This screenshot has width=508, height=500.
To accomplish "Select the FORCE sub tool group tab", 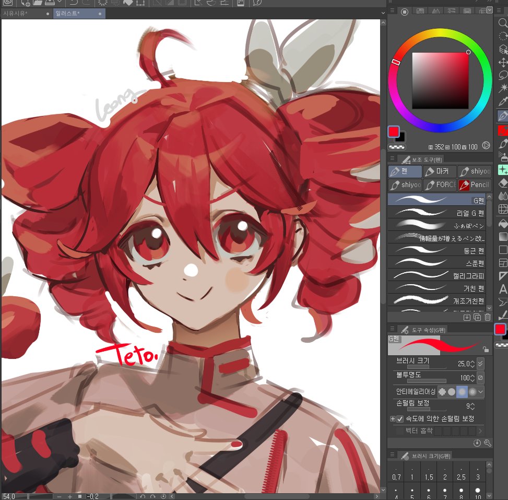I will coord(440,185).
